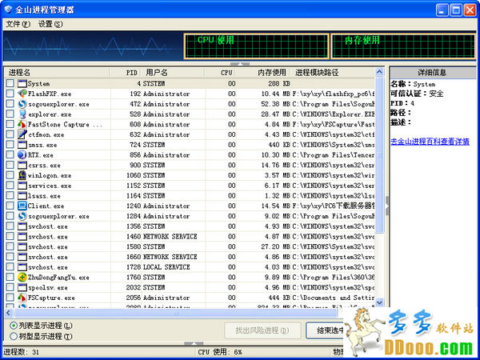Click the horizontal scrollbar thumb
The height and width of the screenshot is (360, 480).
tap(176, 313)
